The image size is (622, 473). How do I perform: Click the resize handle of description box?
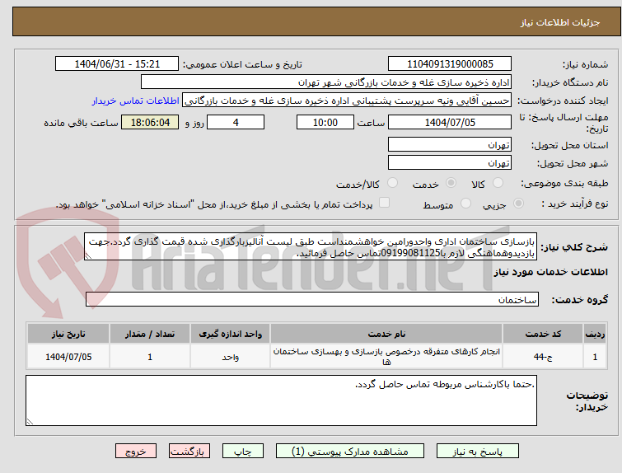tap(88, 256)
